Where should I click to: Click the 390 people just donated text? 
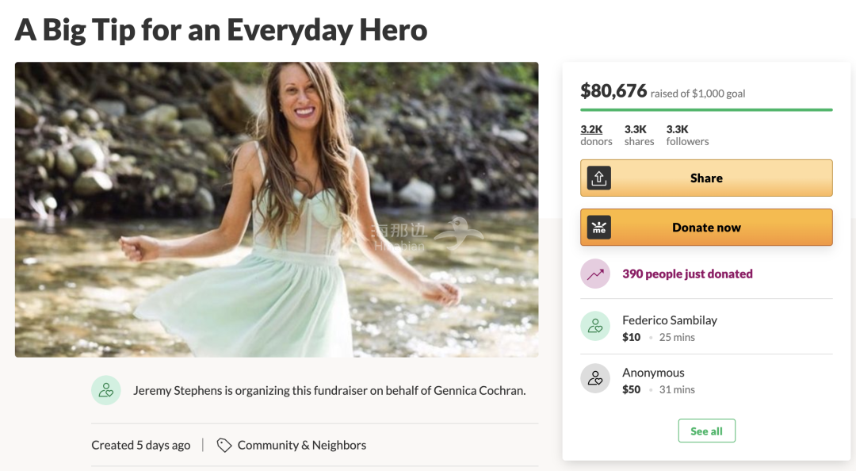pos(687,274)
